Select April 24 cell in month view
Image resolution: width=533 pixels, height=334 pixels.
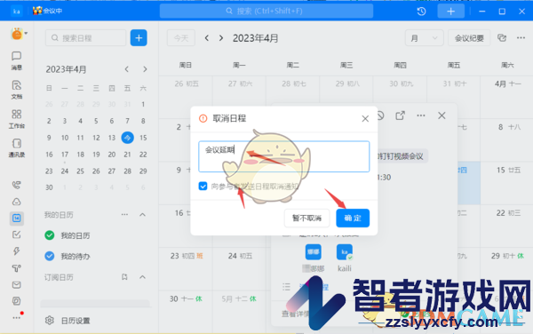pyautogui.click(x=239, y=269)
